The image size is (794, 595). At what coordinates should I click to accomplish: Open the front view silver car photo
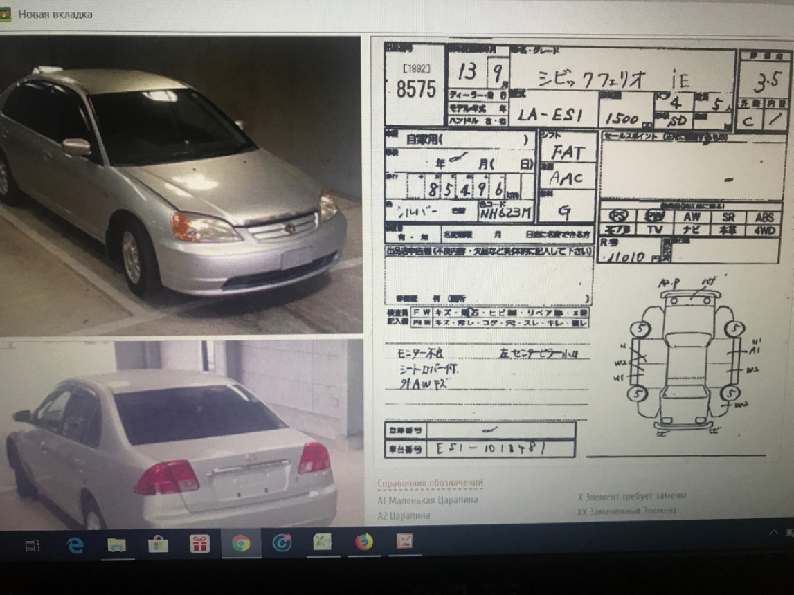point(180,187)
